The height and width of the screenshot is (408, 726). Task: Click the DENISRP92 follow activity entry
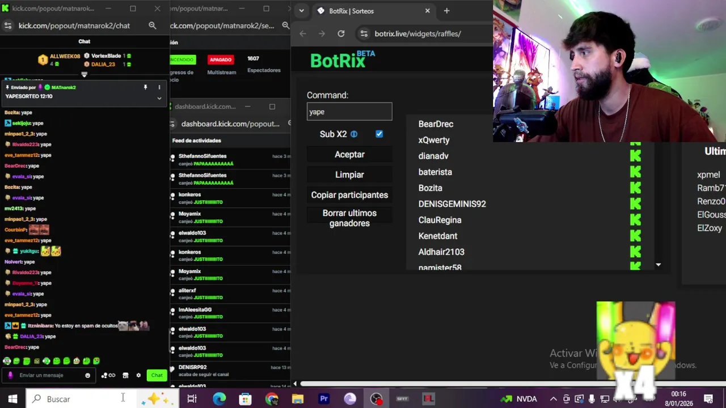[x=230, y=371]
